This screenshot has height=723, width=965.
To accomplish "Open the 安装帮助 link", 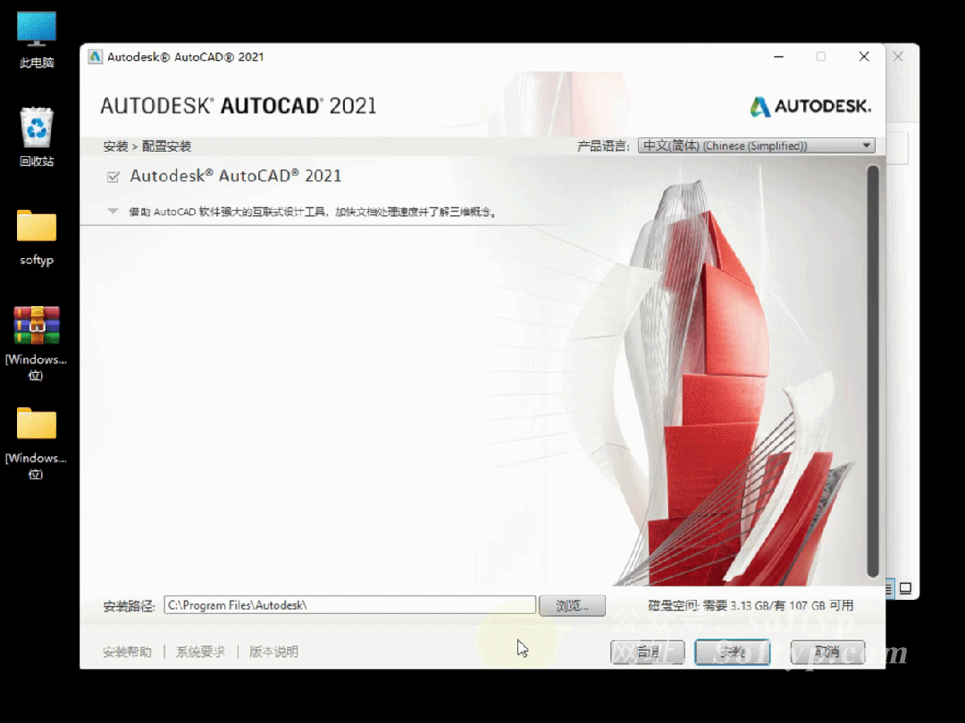I will (127, 652).
